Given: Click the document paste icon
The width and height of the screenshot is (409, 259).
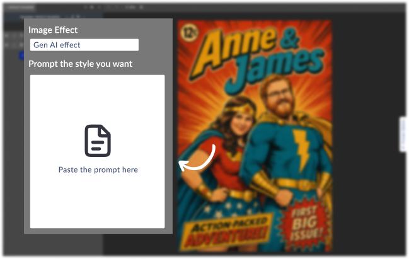Looking at the screenshot, I should [98, 141].
